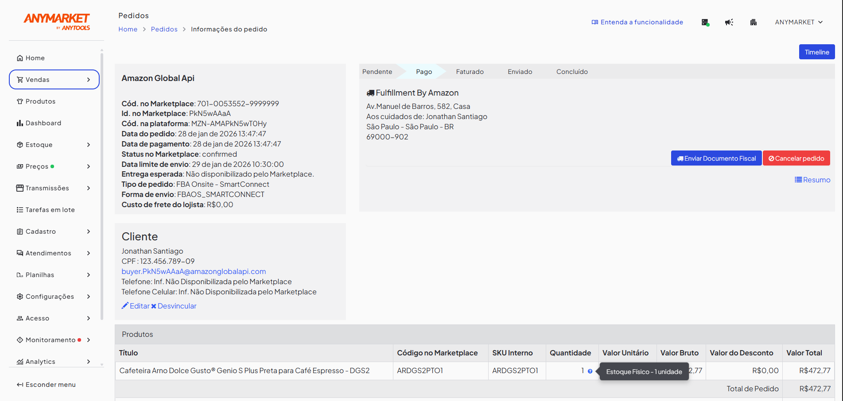Expand the Analytics submenu arrow
The height and width of the screenshot is (401, 843).
coord(89,362)
